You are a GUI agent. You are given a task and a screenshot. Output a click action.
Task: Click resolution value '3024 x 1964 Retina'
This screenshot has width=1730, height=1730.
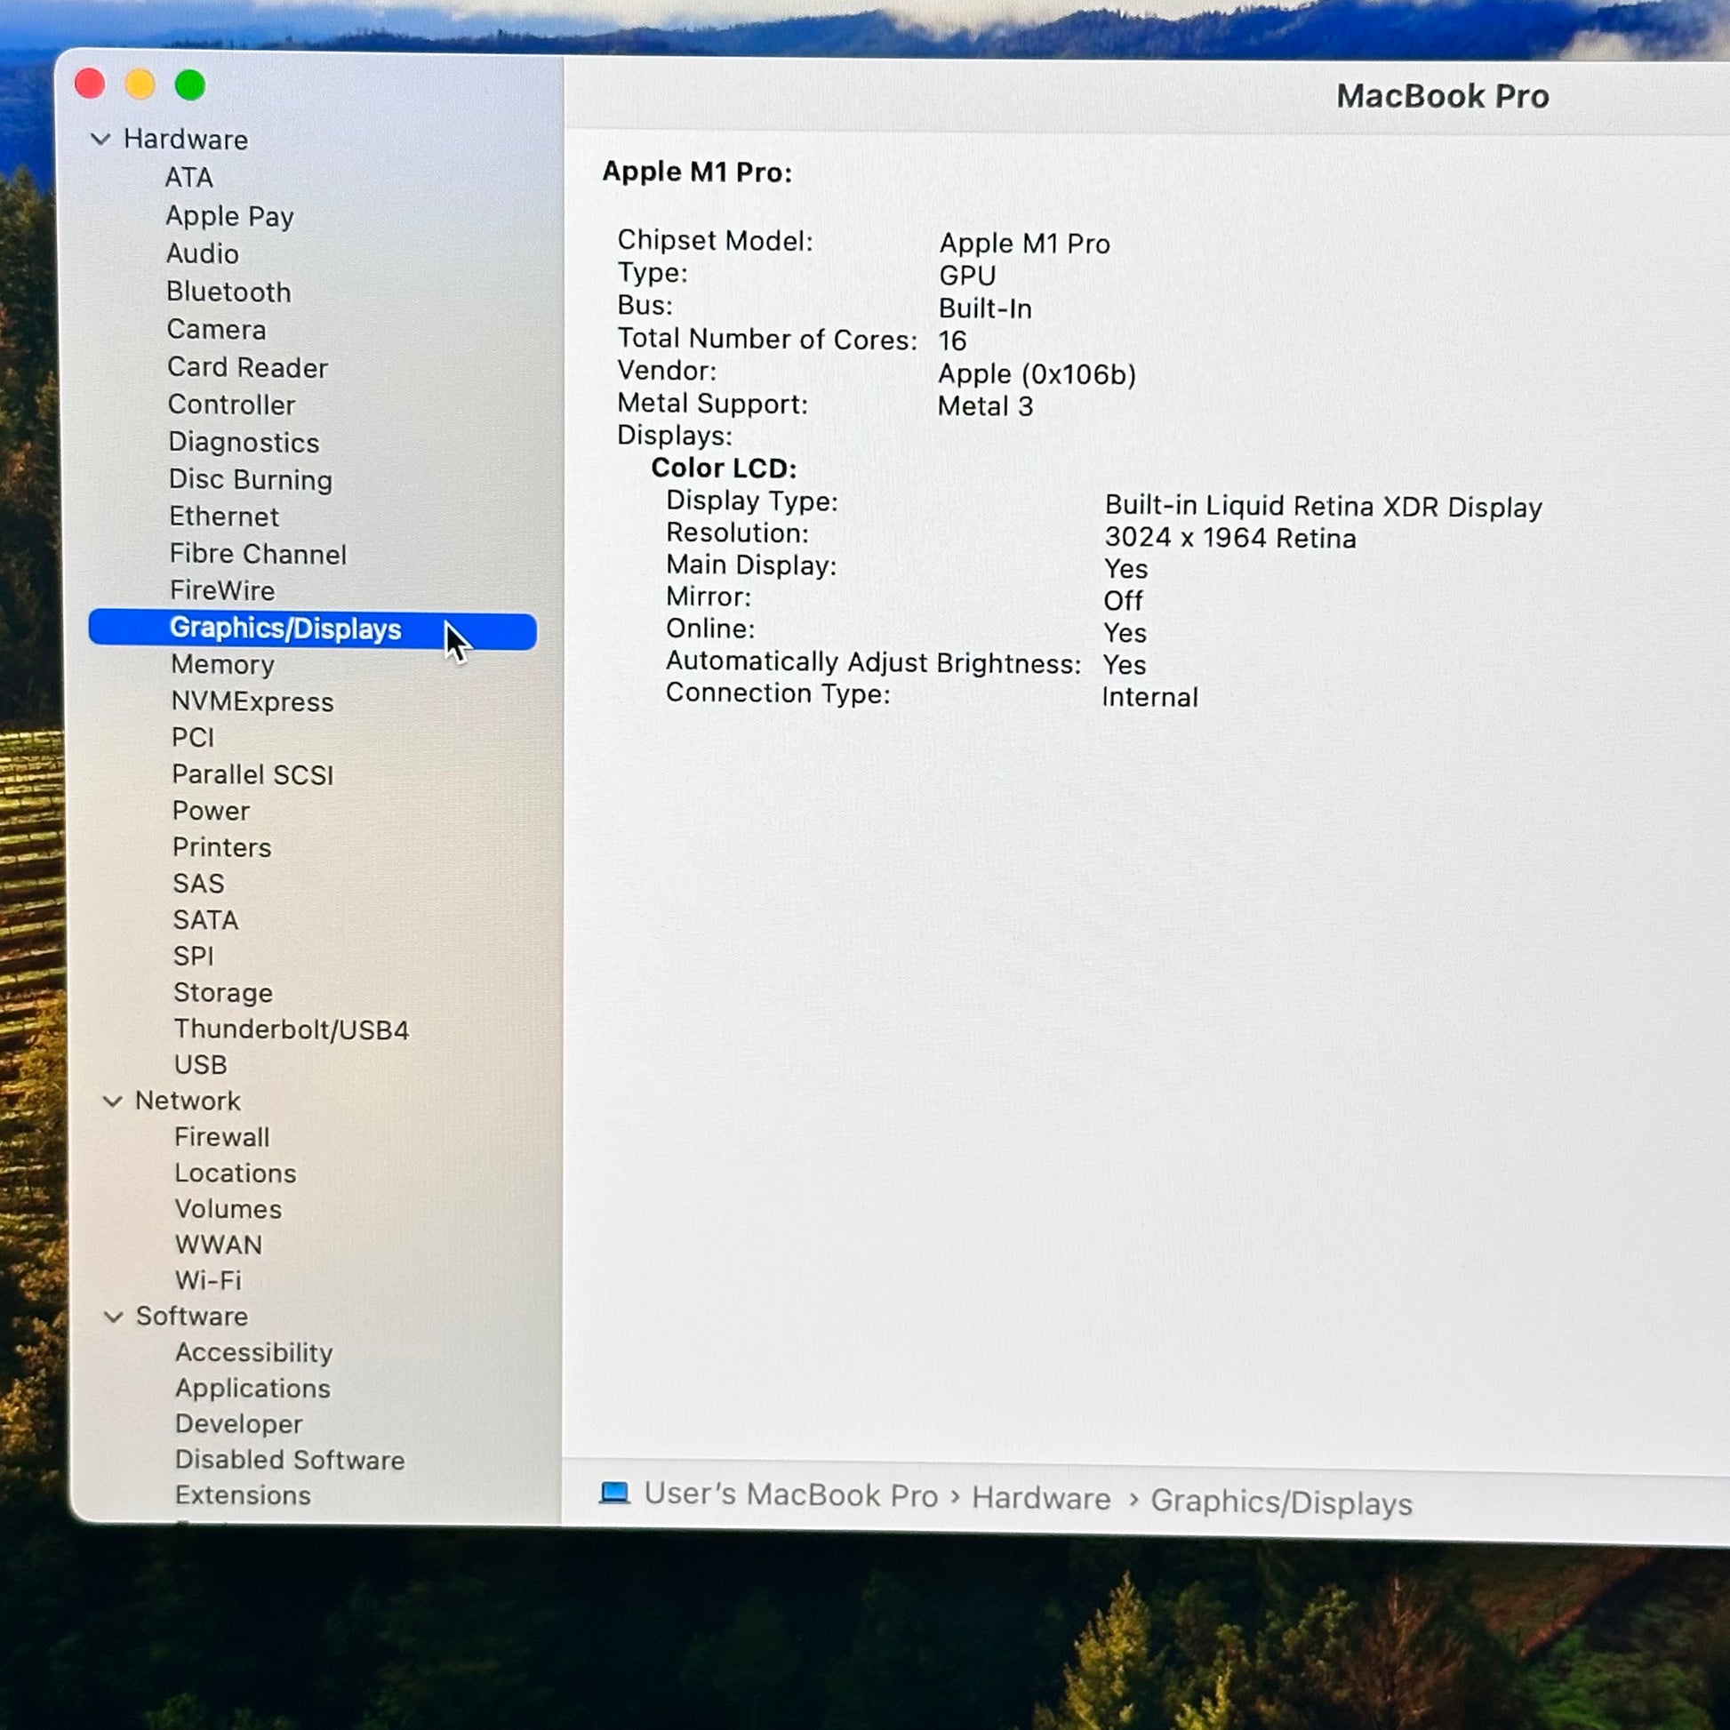tap(1230, 538)
